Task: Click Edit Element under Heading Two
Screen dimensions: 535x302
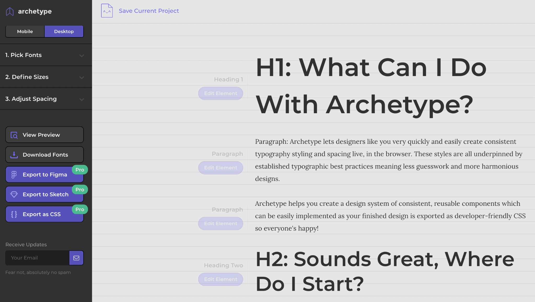Action: 221,279
